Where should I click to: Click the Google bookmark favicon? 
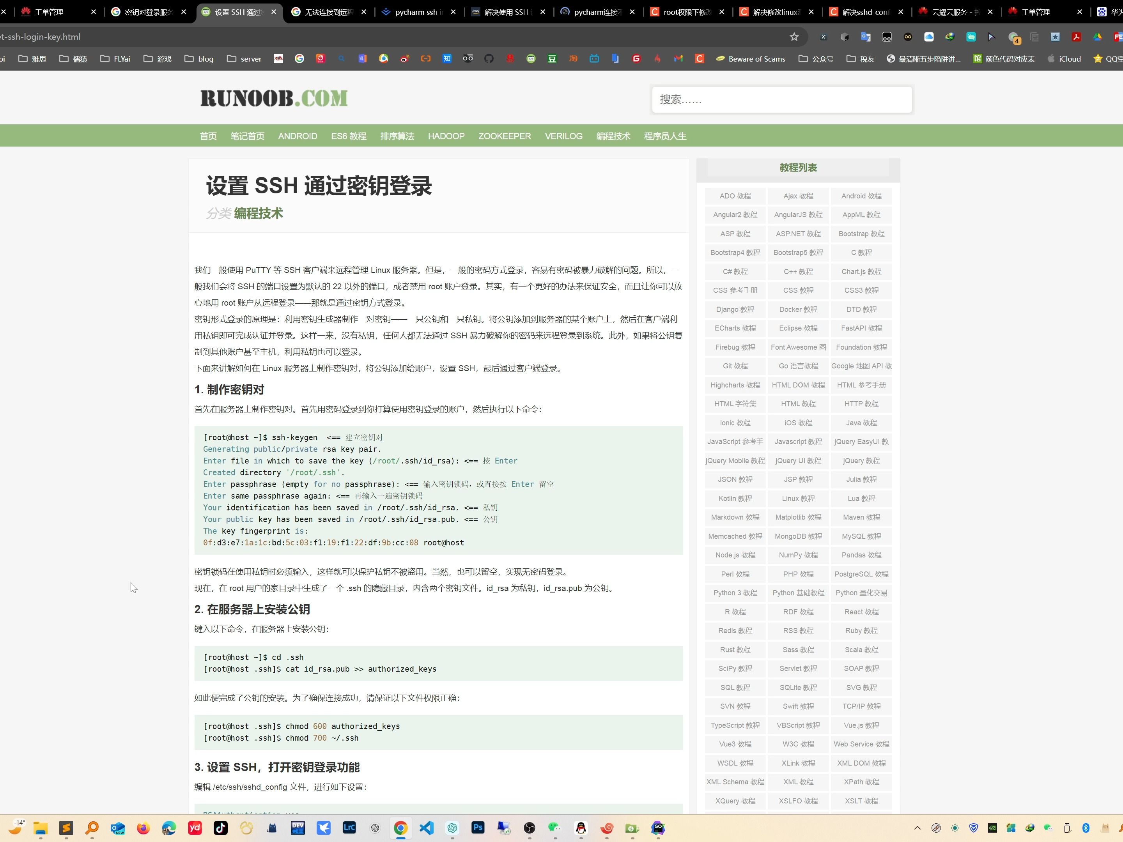tap(299, 59)
